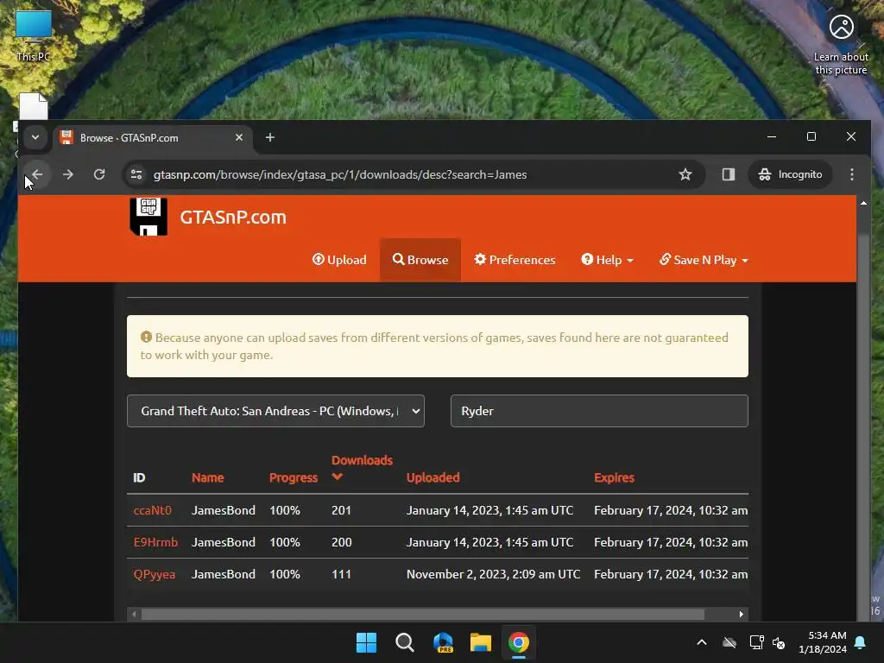Expand the Help dropdown menu
Image resolution: width=884 pixels, height=663 pixels.
(x=607, y=260)
